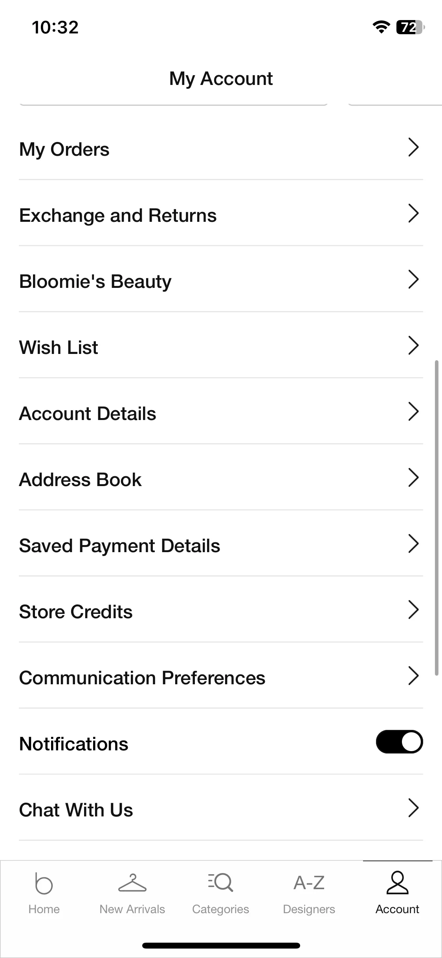Tap the battery indicator icon

(411, 27)
